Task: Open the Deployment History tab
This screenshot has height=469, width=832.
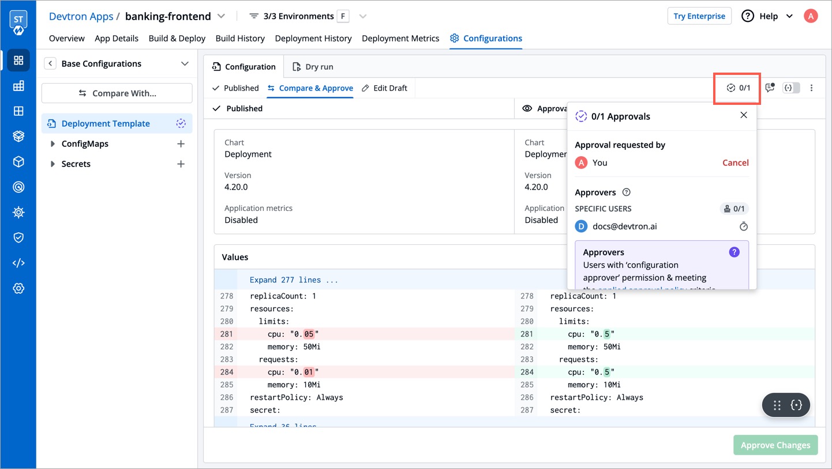Action: click(313, 39)
